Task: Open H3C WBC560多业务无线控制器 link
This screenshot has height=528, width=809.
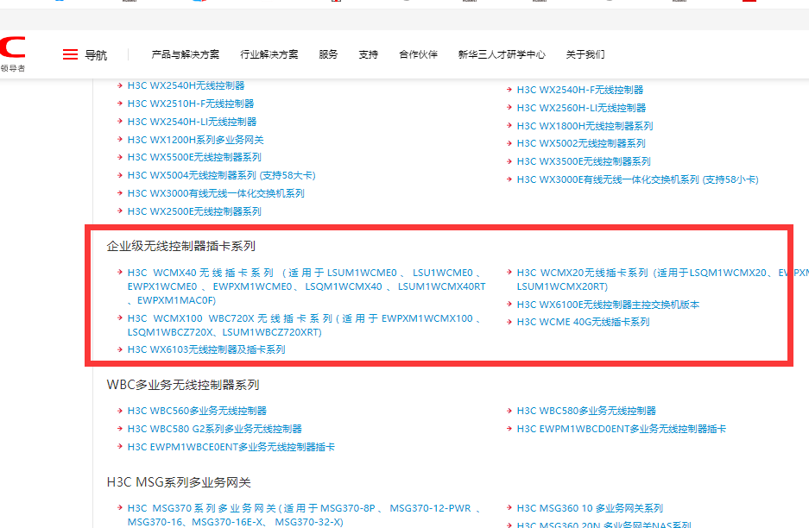Action: [197, 411]
